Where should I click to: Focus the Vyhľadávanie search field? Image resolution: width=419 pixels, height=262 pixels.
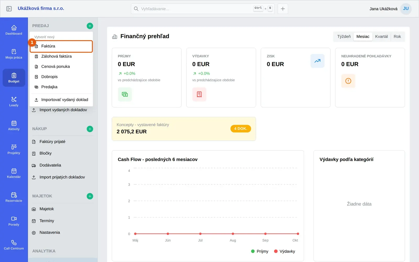click(203, 9)
